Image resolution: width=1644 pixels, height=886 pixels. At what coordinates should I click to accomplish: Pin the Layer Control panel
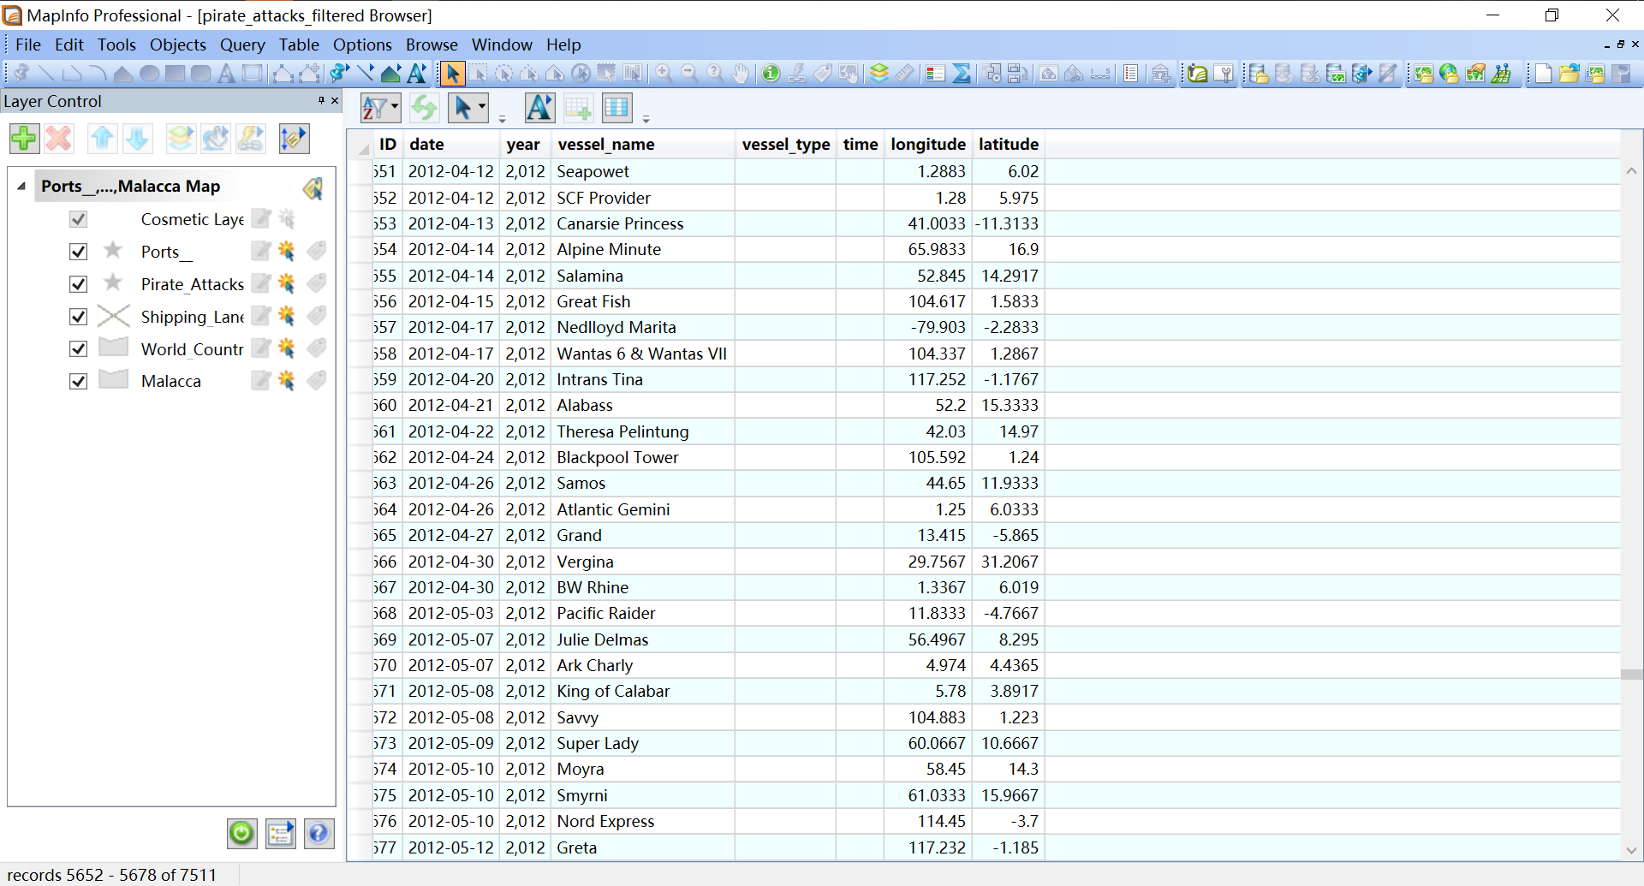pyautogui.click(x=321, y=101)
